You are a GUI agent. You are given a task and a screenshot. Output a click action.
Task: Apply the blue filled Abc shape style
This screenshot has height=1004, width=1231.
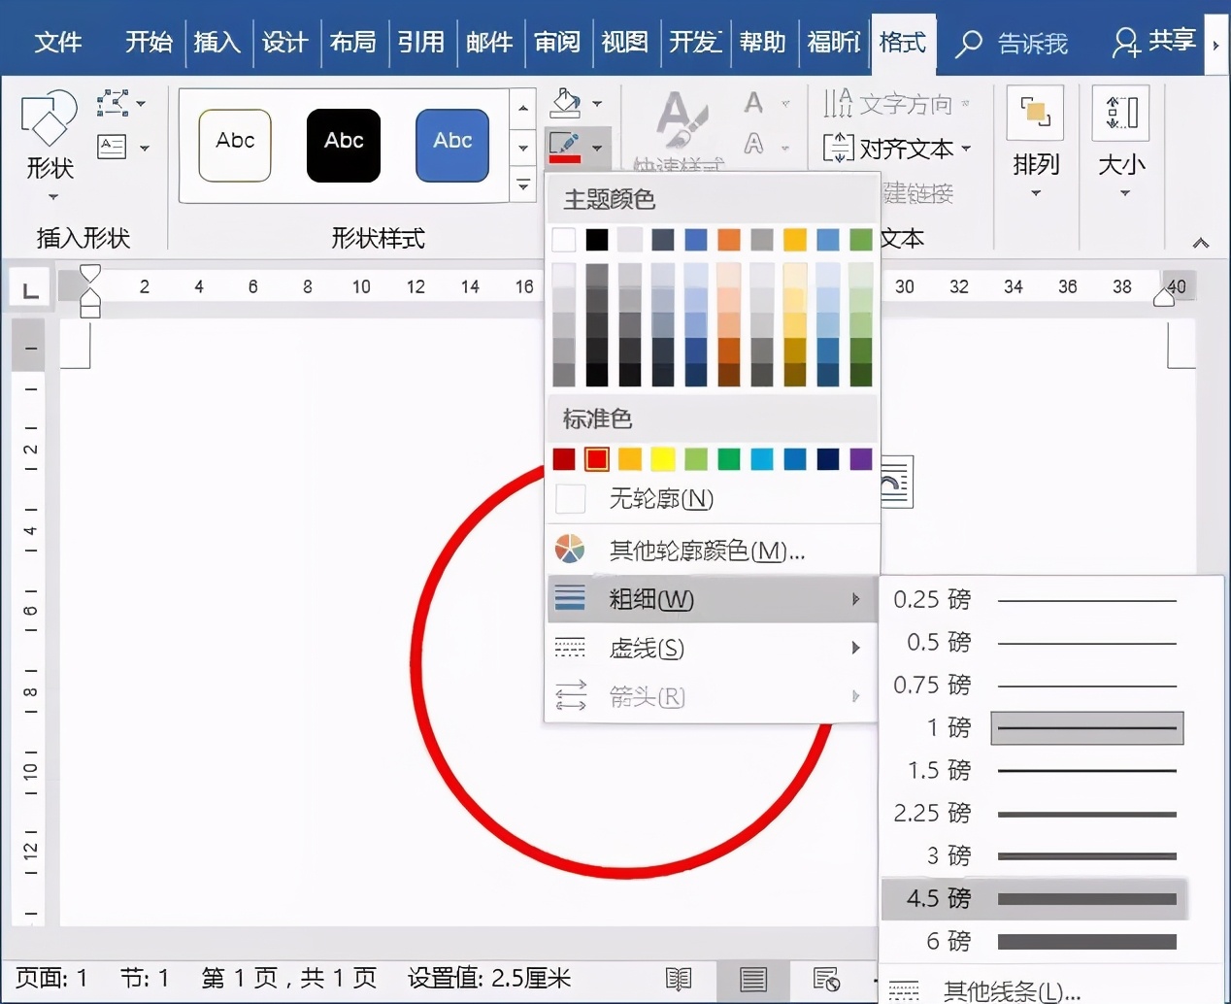[x=452, y=146]
